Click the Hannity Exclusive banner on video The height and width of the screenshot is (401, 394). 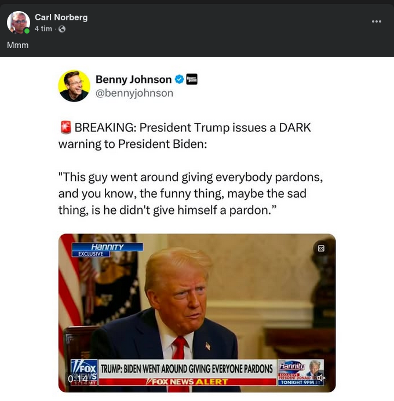107,250
